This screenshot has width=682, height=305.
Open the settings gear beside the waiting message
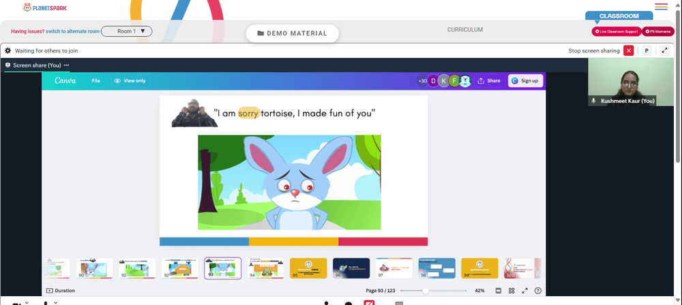[8, 50]
